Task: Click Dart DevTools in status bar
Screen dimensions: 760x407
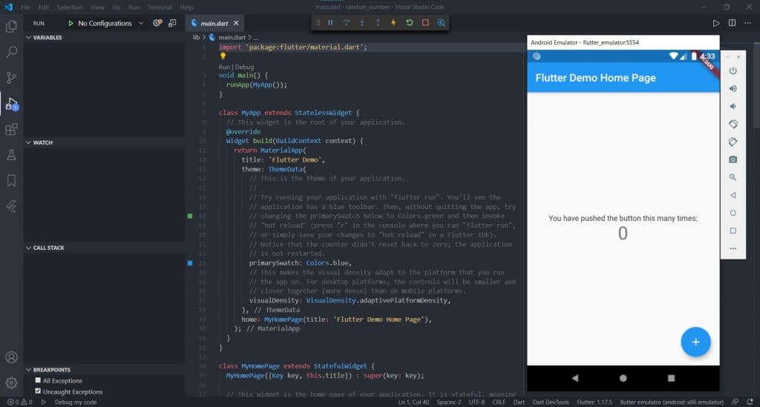Action: pyautogui.click(x=551, y=402)
